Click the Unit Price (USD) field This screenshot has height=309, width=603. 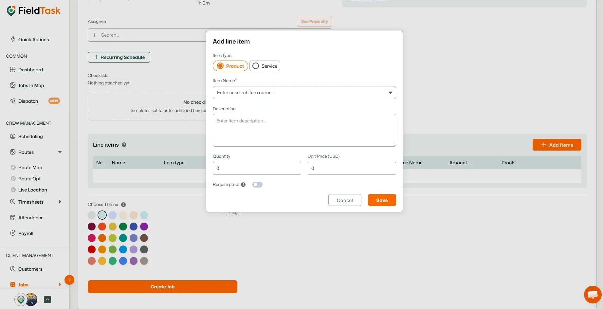click(352, 168)
